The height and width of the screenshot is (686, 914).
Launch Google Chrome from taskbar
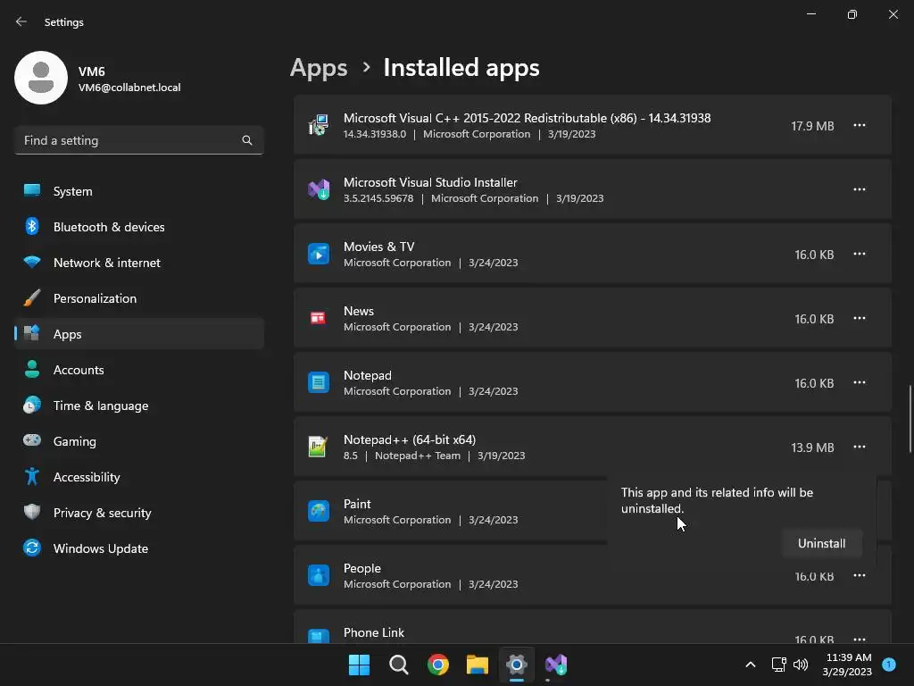click(x=437, y=665)
